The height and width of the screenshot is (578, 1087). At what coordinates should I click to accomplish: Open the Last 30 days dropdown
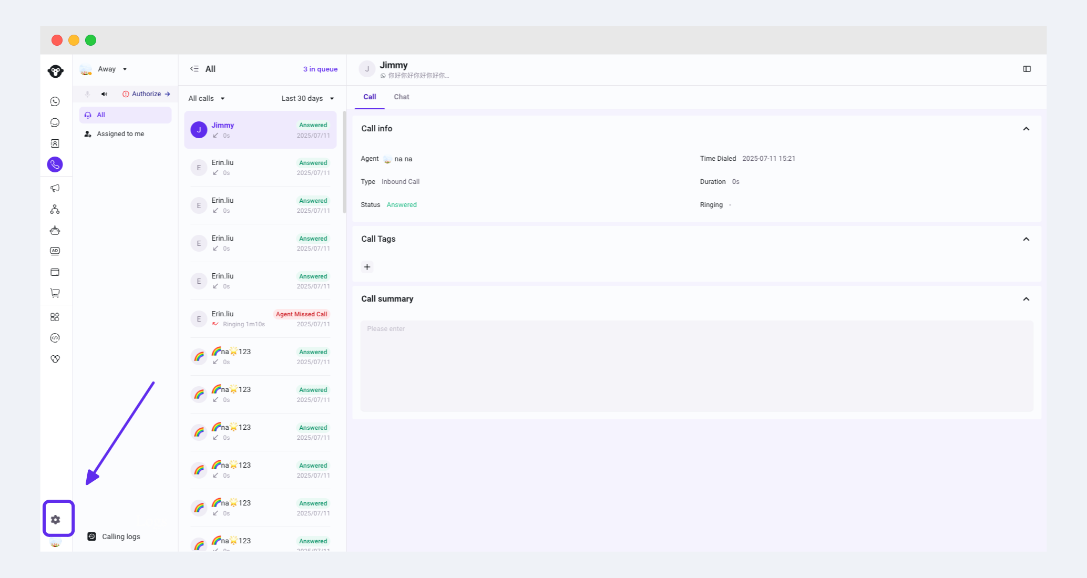pos(307,98)
